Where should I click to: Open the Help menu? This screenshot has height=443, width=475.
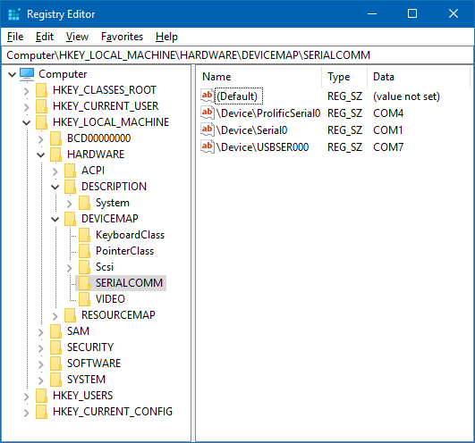(x=166, y=37)
